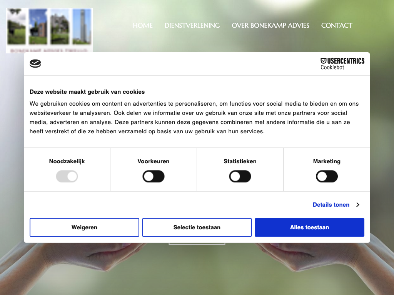Open Over Bonekamp Advies page

pyautogui.click(x=270, y=25)
